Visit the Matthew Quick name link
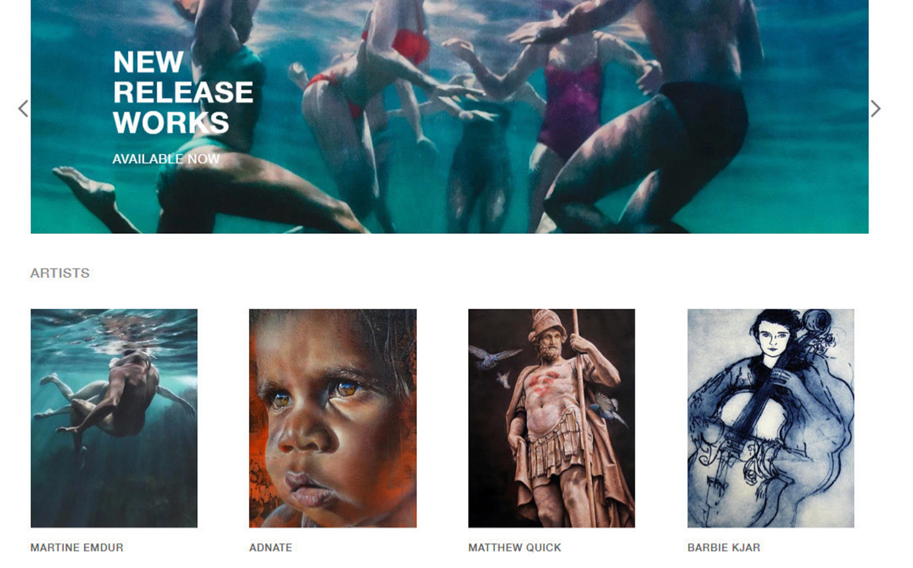913x568 pixels. 514,547
